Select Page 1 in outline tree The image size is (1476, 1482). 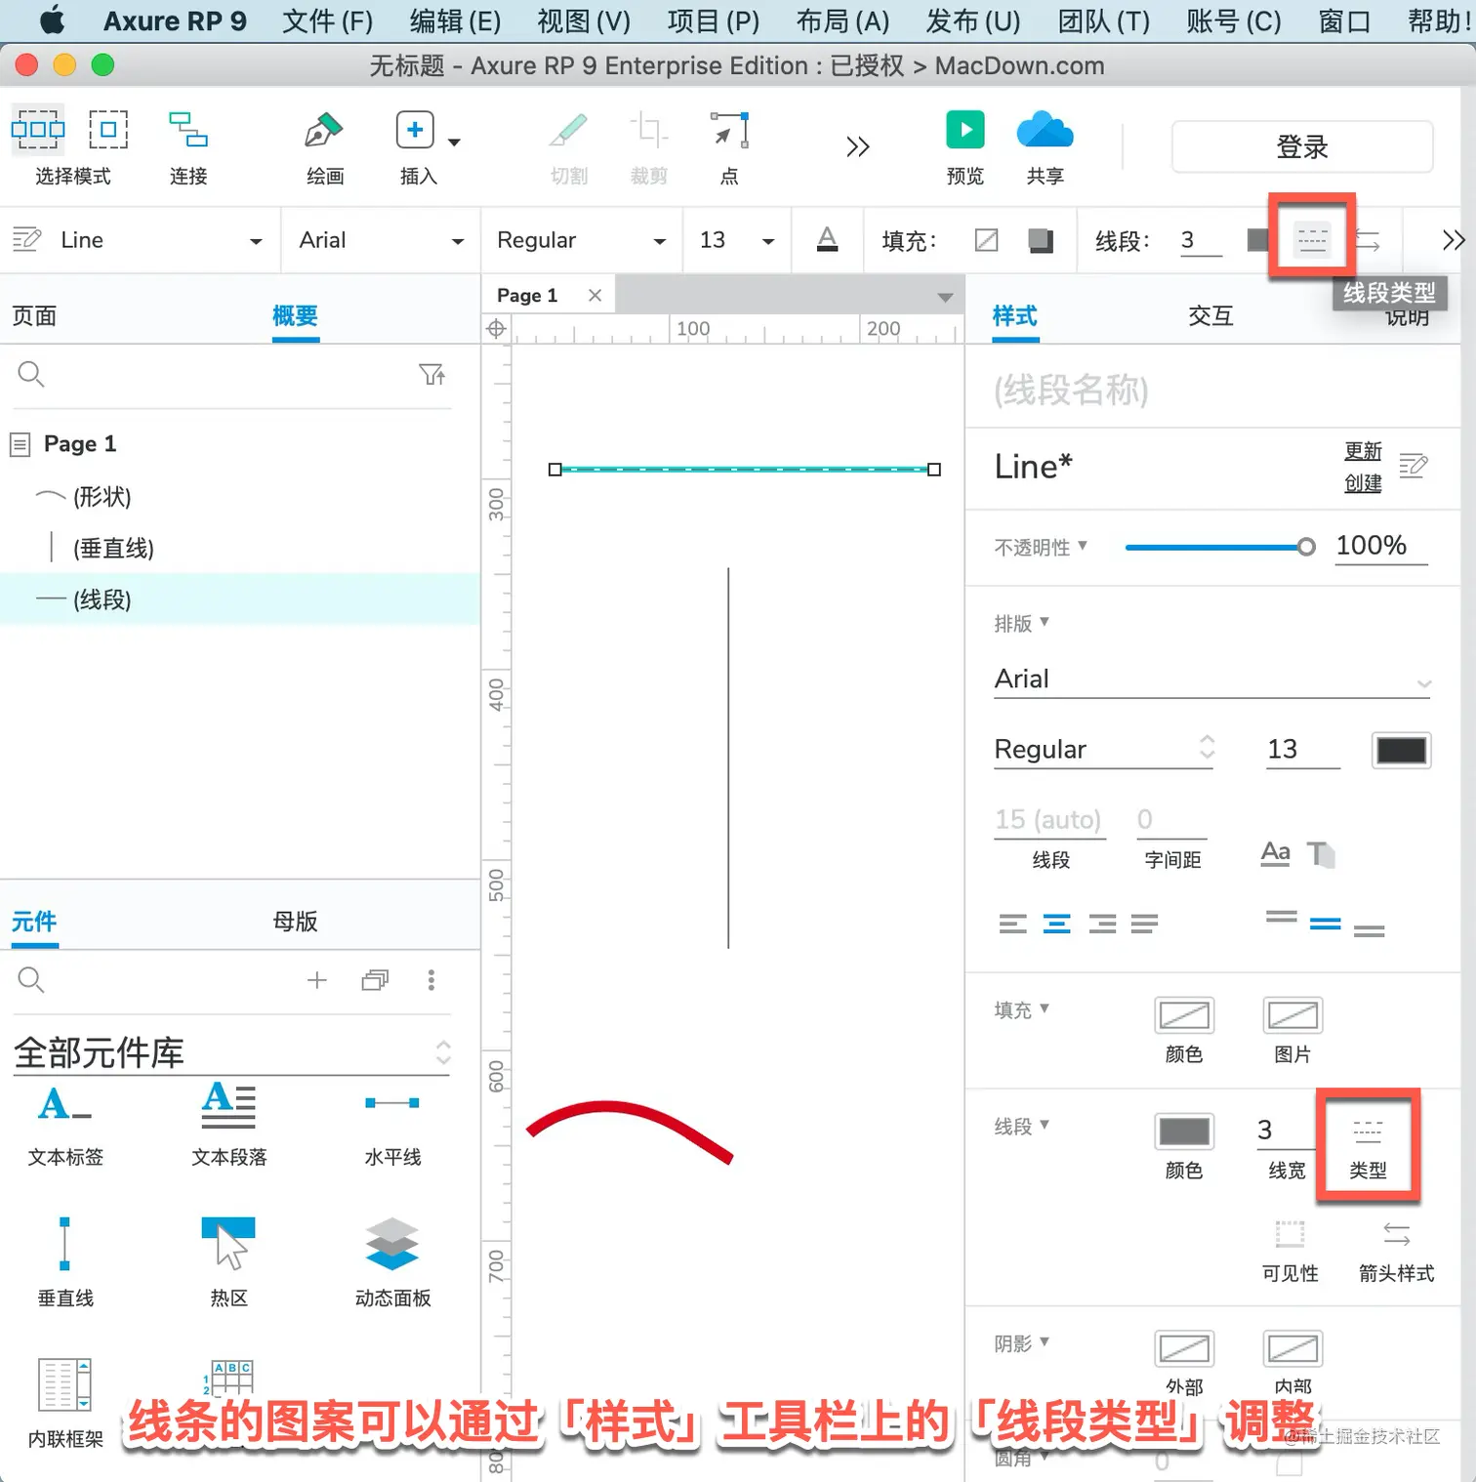(x=80, y=444)
